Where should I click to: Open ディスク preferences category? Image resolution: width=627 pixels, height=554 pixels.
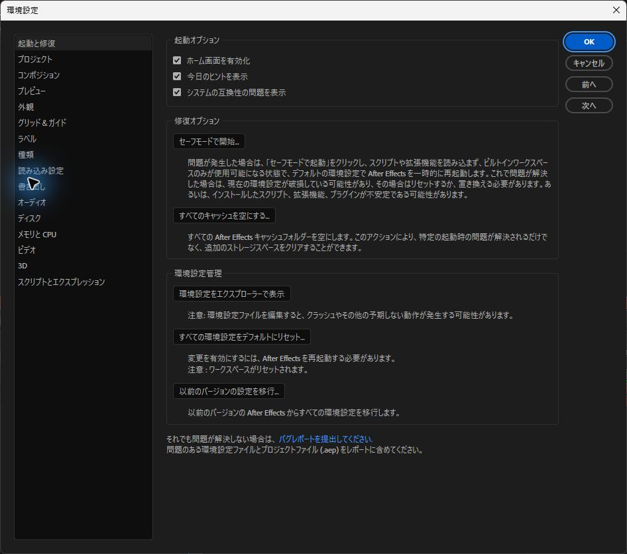tap(83, 218)
